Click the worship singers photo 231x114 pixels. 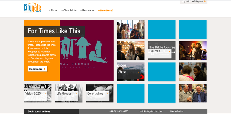tap(193, 50)
